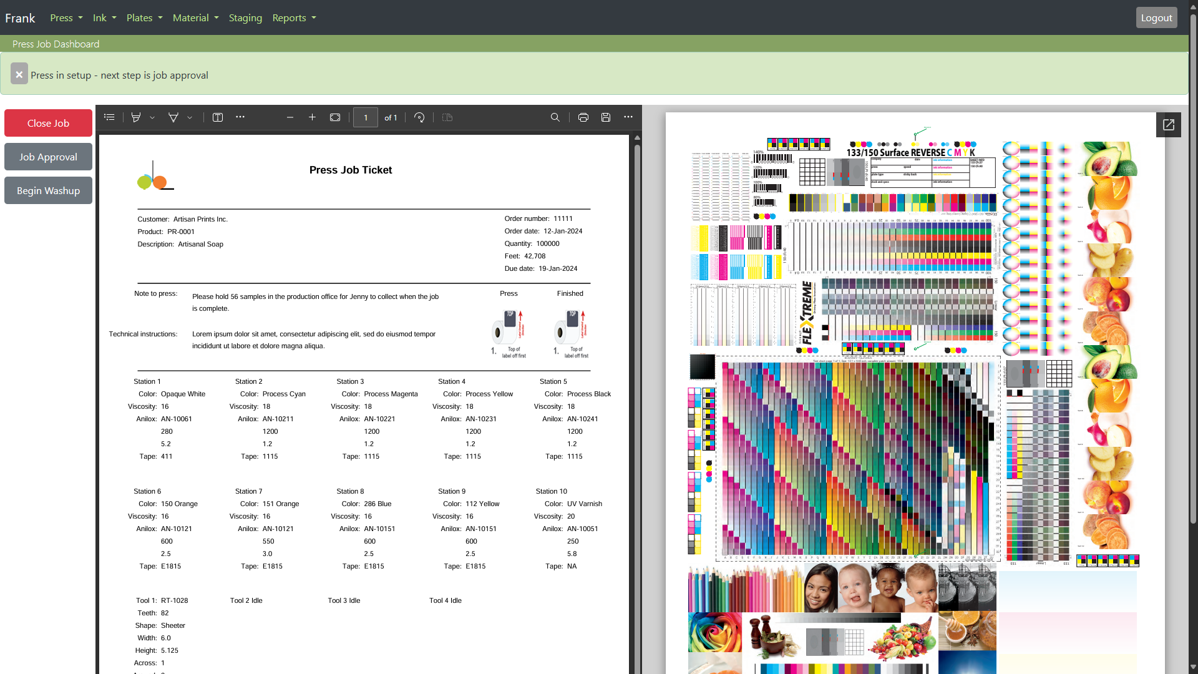Zoom in the PDF with plus icon
The height and width of the screenshot is (674, 1198).
(313, 117)
